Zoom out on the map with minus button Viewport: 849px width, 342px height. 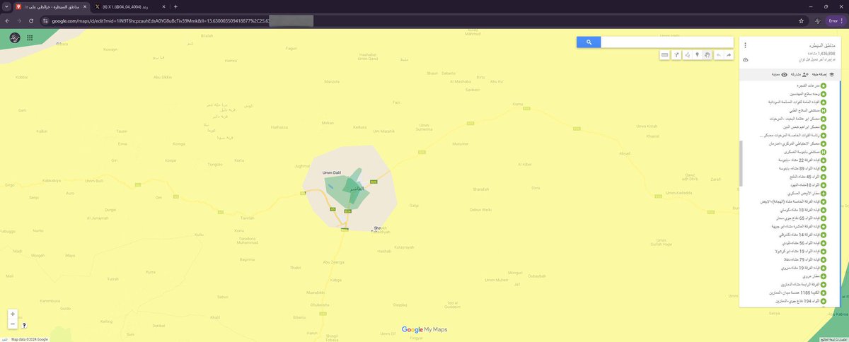13,324
